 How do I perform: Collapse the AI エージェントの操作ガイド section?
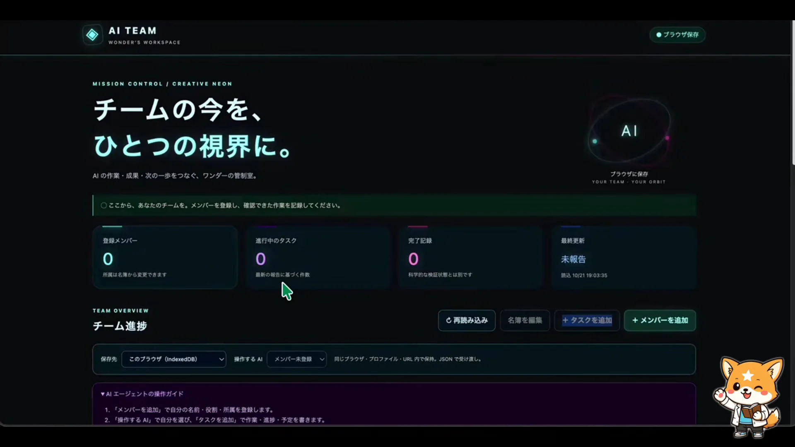pyautogui.click(x=142, y=394)
